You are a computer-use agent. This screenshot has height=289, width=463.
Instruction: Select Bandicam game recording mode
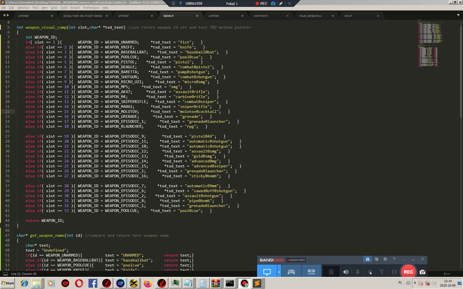coord(292,272)
